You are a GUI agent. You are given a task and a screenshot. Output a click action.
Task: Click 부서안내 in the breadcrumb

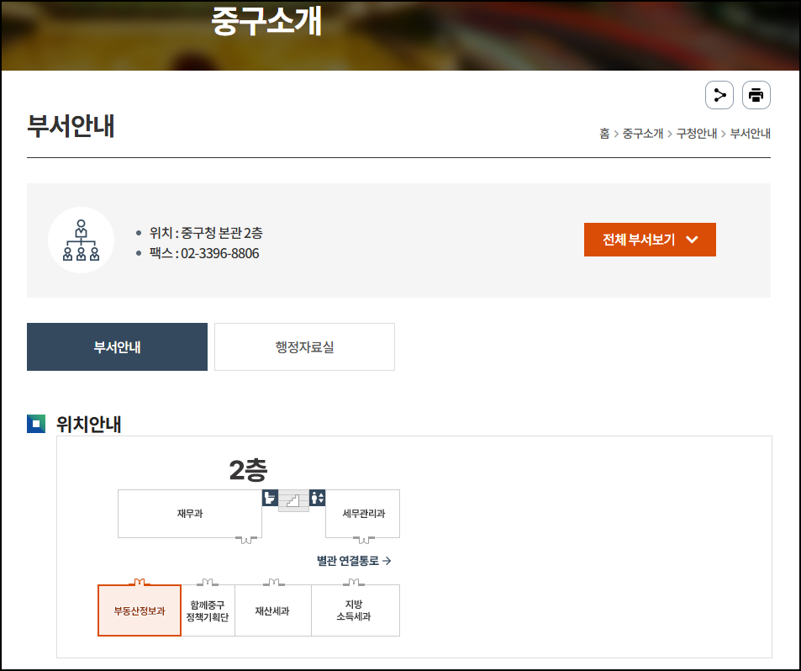(x=750, y=134)
